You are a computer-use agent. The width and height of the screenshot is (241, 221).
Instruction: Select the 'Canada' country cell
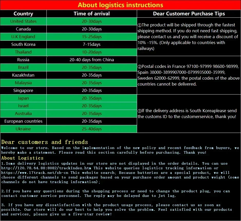coord(23,29)
